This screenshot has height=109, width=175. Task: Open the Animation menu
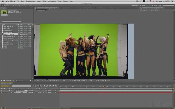pyautogui.click(x=52, y=1)
